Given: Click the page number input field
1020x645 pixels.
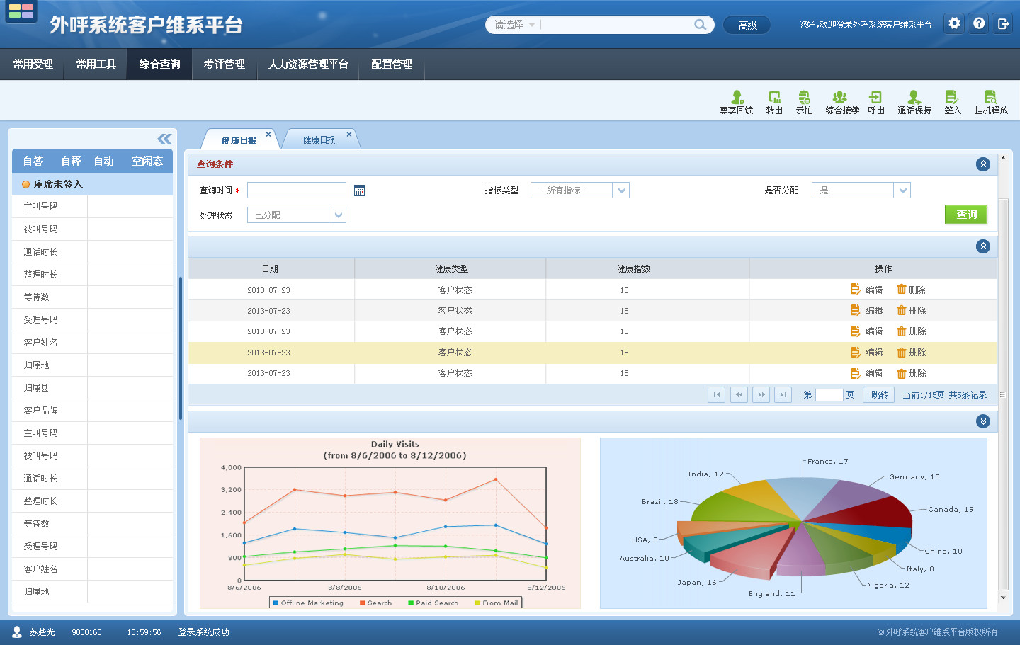Looking at the screenshot, I should (829, 394).
